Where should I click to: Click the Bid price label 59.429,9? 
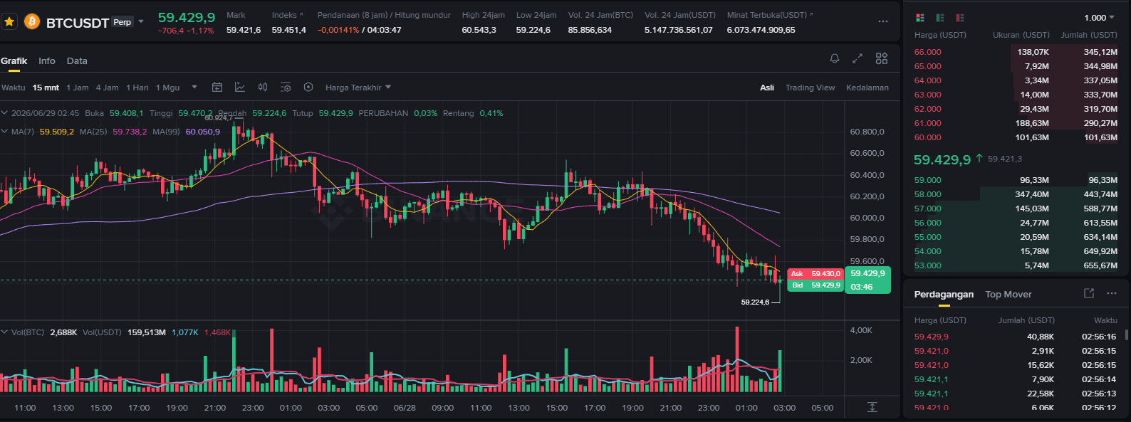coord(815,285)
